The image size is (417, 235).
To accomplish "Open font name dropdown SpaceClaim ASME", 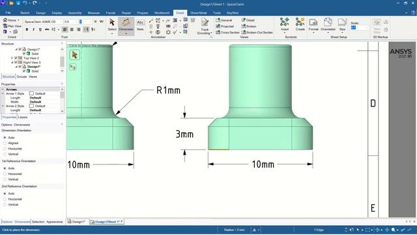I will coord(61,22).
